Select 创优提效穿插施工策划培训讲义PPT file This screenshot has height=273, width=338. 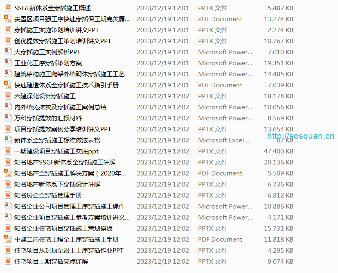click(63, 41)
